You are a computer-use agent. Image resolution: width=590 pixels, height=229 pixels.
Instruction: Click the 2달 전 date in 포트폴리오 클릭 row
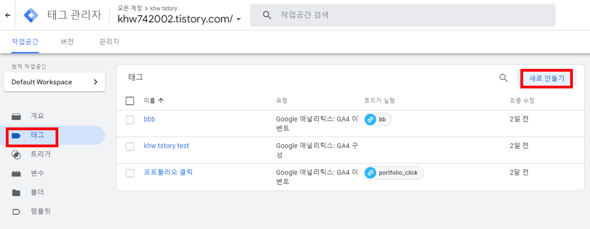519,172
